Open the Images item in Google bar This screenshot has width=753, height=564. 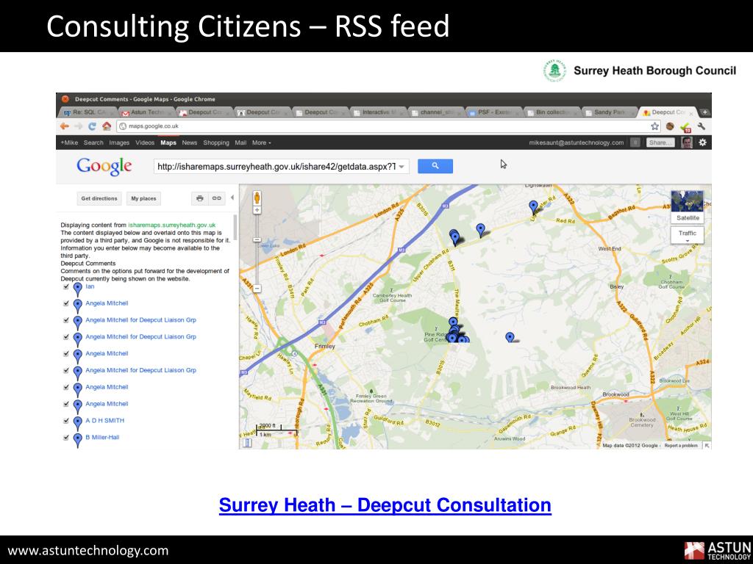point(119,142)
